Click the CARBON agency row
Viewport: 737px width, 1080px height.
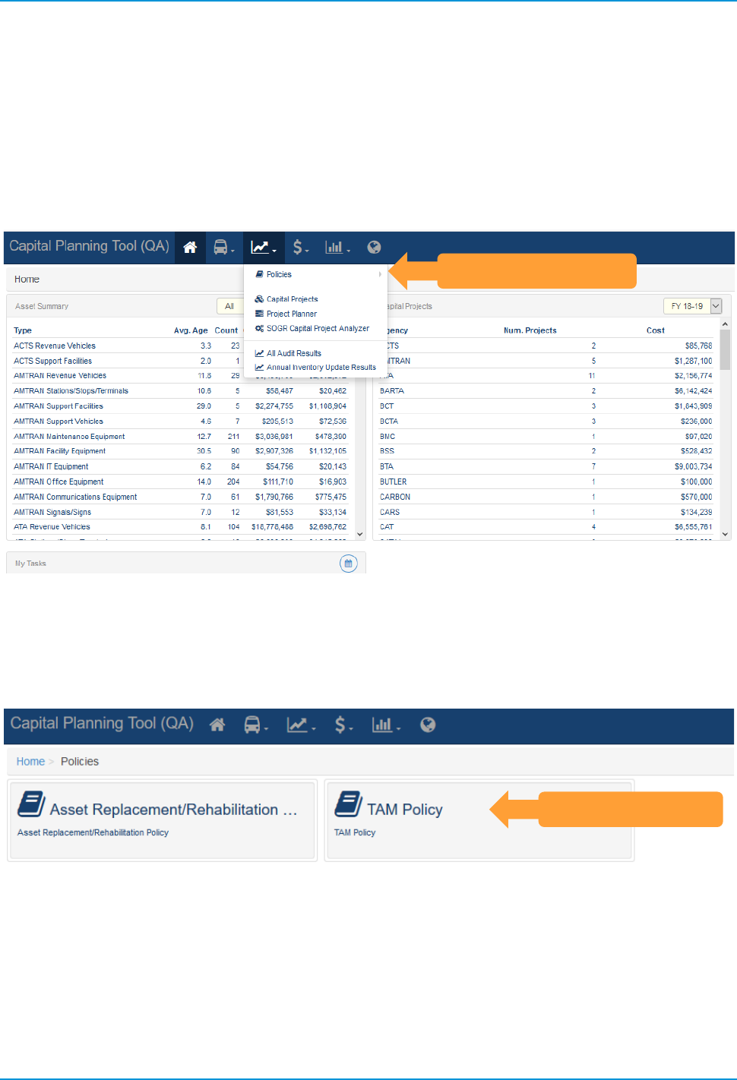coord(546,497)
